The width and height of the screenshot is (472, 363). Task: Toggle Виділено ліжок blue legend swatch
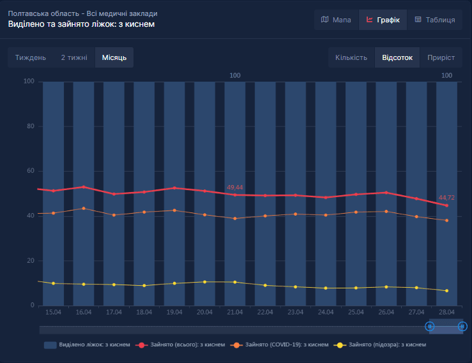(50, 345)
